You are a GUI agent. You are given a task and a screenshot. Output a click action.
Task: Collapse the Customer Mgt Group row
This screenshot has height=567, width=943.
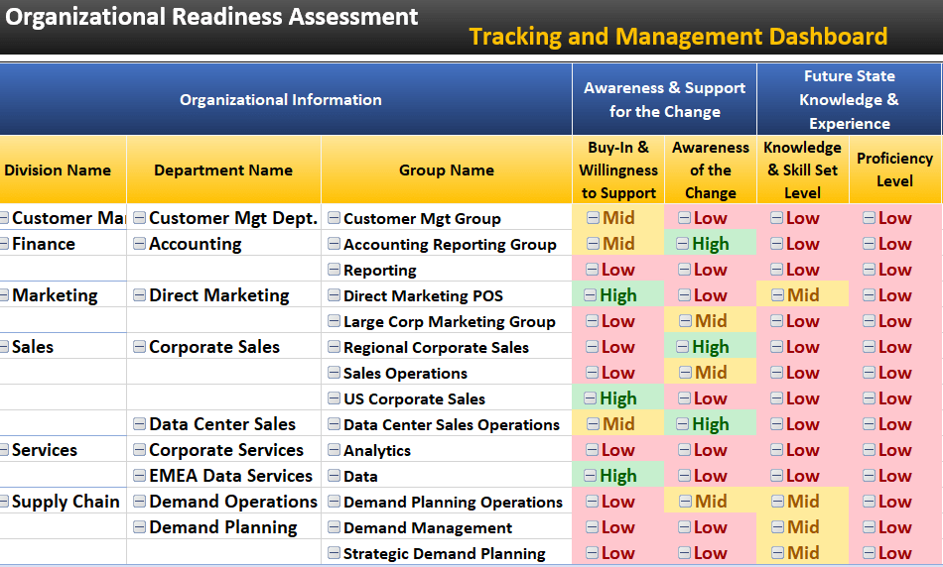[x=334, y=218]
